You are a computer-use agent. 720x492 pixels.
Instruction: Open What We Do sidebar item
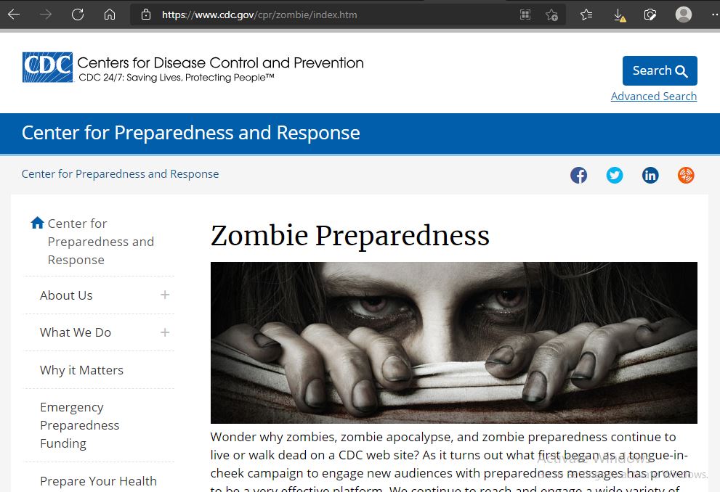[76, 332]
